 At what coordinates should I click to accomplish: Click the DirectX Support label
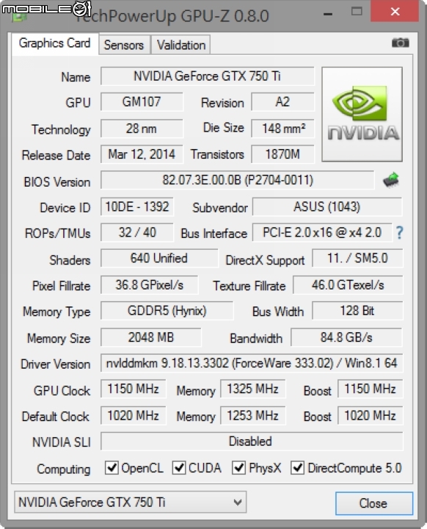click(x=265, y=260)
